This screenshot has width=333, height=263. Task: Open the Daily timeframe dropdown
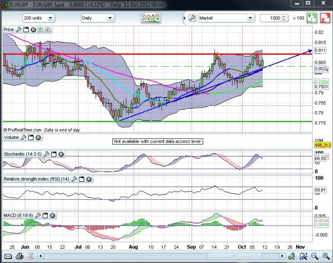pos(110,18)
